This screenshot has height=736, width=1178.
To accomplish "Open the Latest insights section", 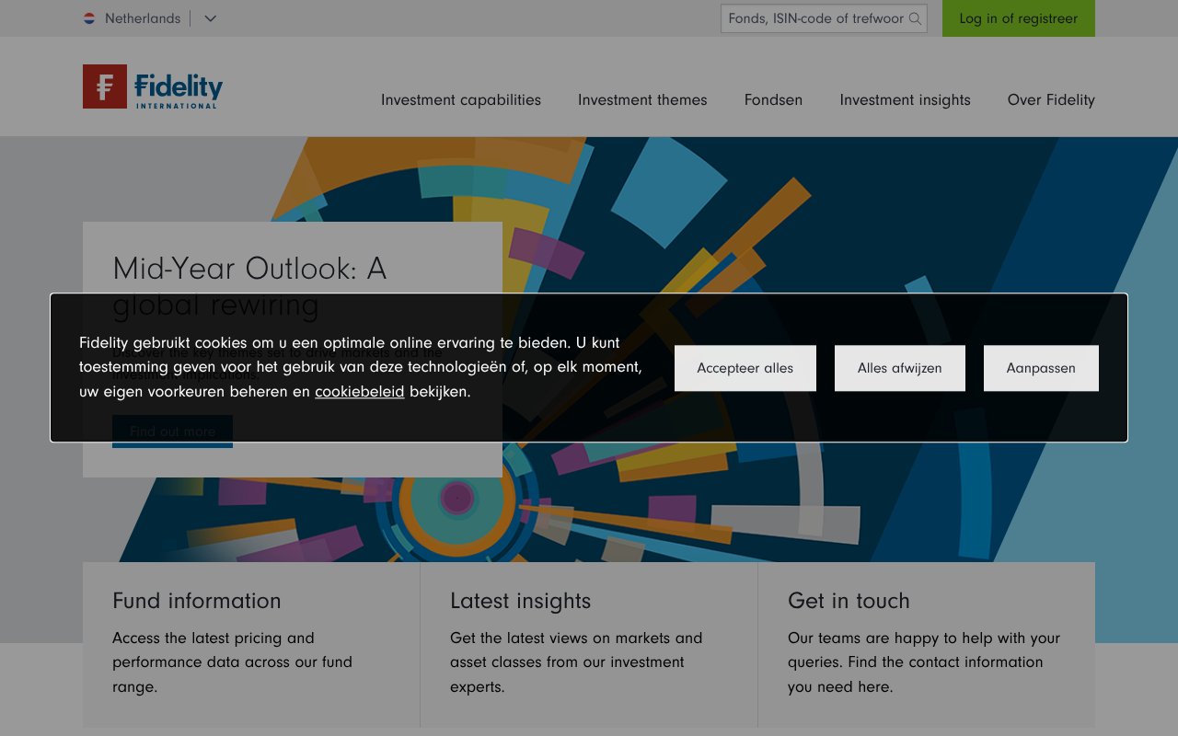I will point(520,601).
